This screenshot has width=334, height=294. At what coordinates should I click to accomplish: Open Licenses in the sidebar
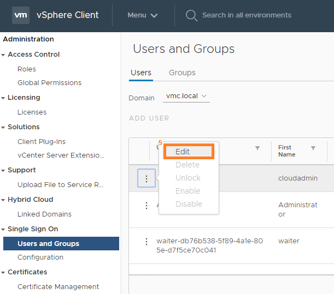(x=32, y=112)
